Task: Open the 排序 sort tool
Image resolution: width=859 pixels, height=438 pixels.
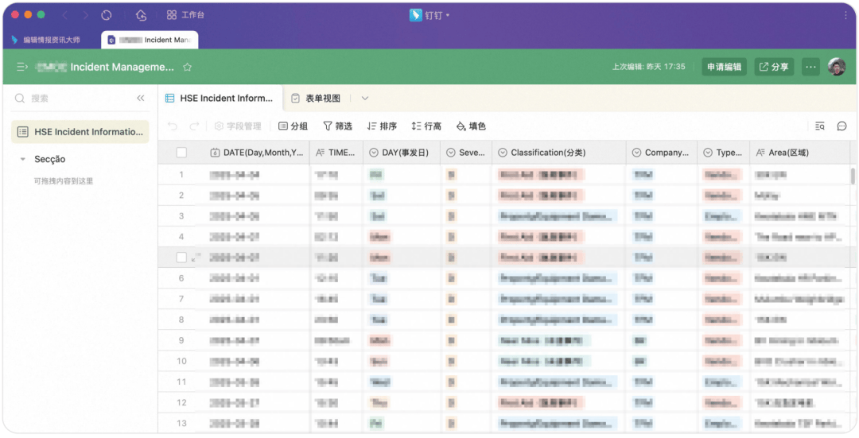Action: [382, 126]
